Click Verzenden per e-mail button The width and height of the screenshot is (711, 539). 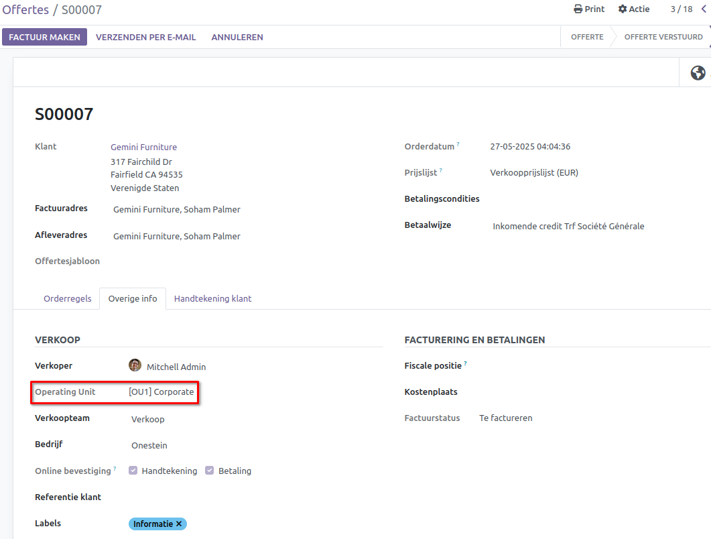145,37
